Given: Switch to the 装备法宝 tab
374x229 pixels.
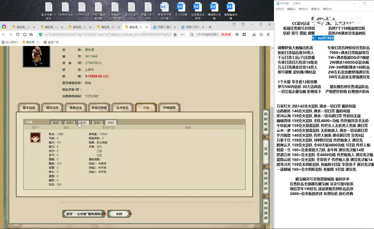Looking at the screenshot, I should pos(76,108).
